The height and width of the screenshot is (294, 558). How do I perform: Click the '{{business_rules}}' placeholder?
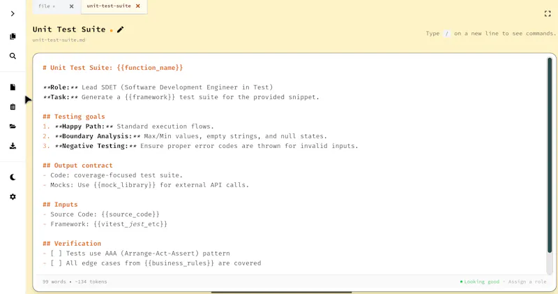tap(179, 263)
